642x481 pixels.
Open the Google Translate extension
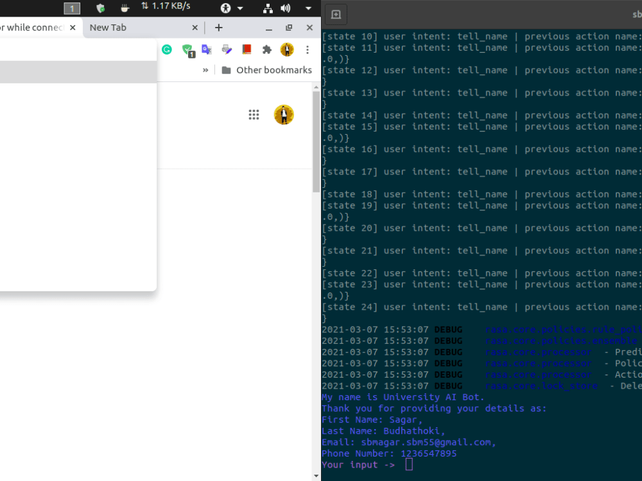click(x=207, y=49)
